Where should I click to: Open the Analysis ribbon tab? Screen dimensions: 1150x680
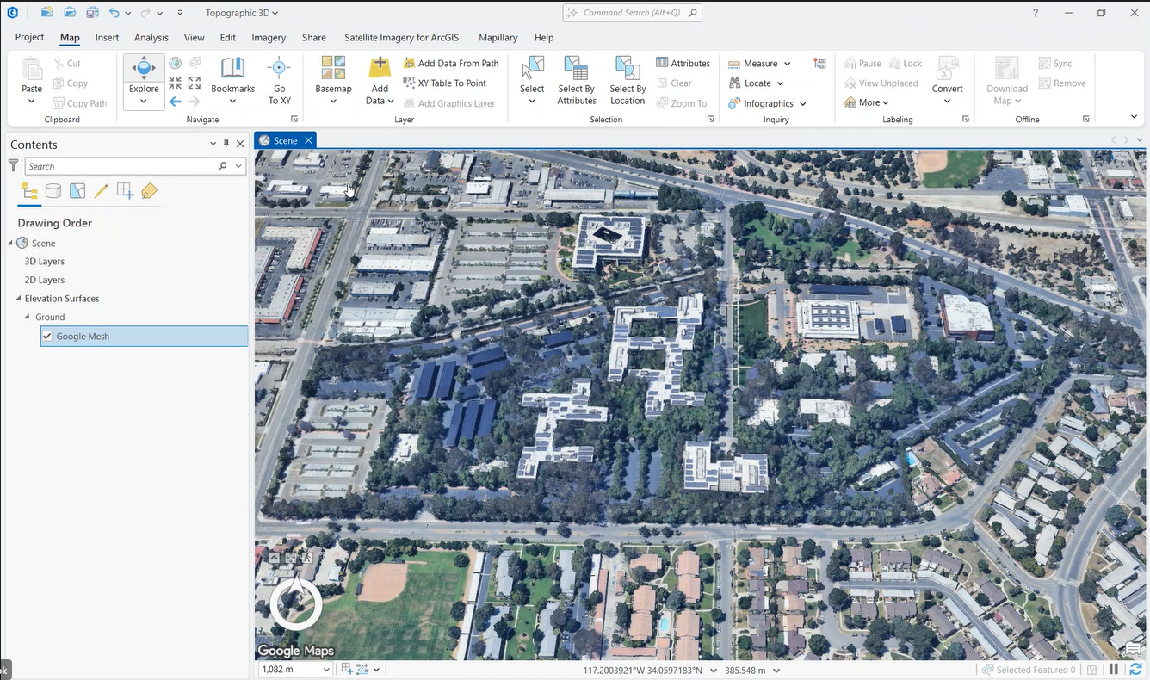(151, 38)
